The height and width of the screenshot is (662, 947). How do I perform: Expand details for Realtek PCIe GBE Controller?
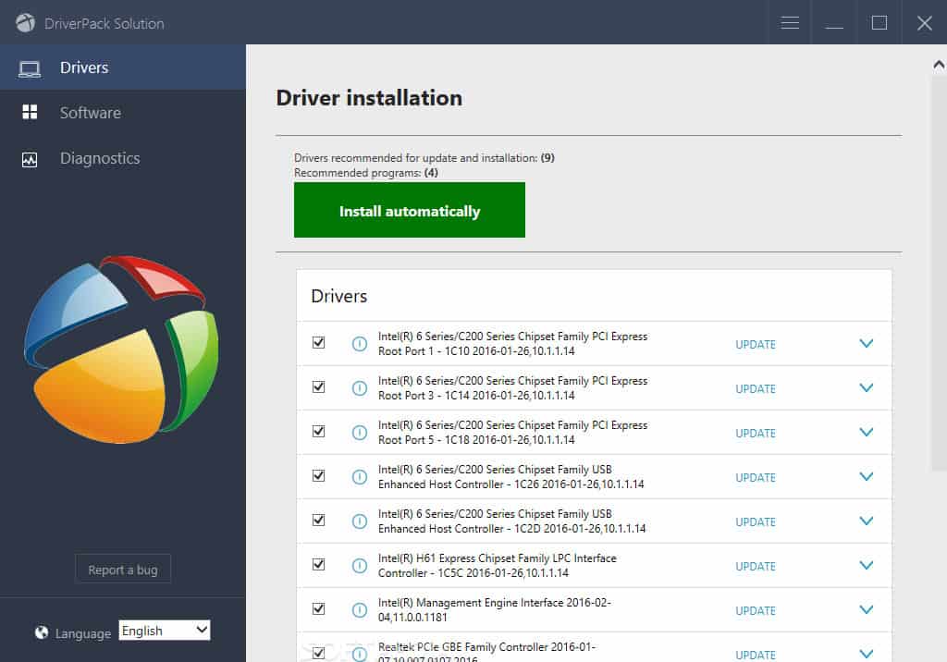tap(866, 655)
